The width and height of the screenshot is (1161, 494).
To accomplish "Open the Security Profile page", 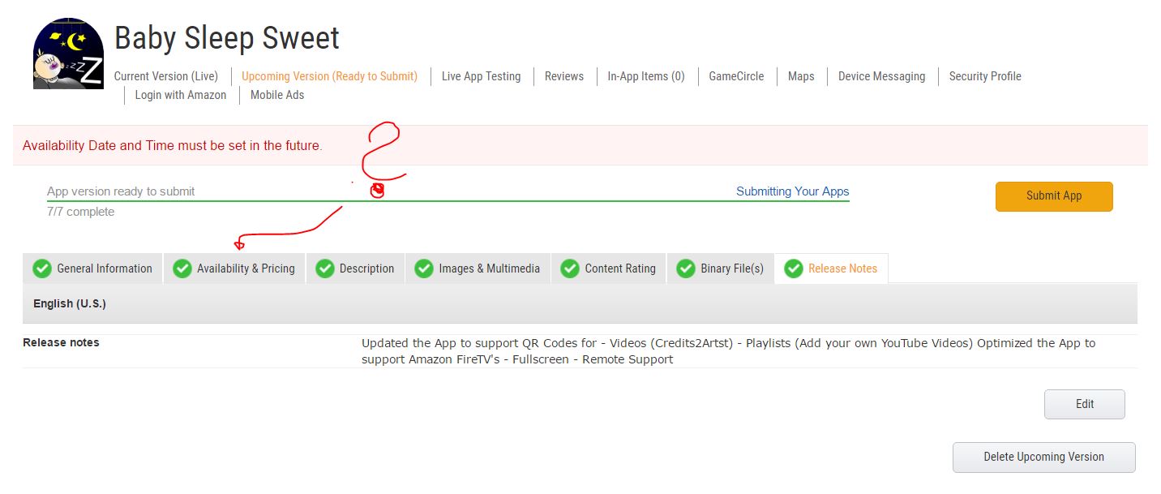I will click(x=985, y=76).
